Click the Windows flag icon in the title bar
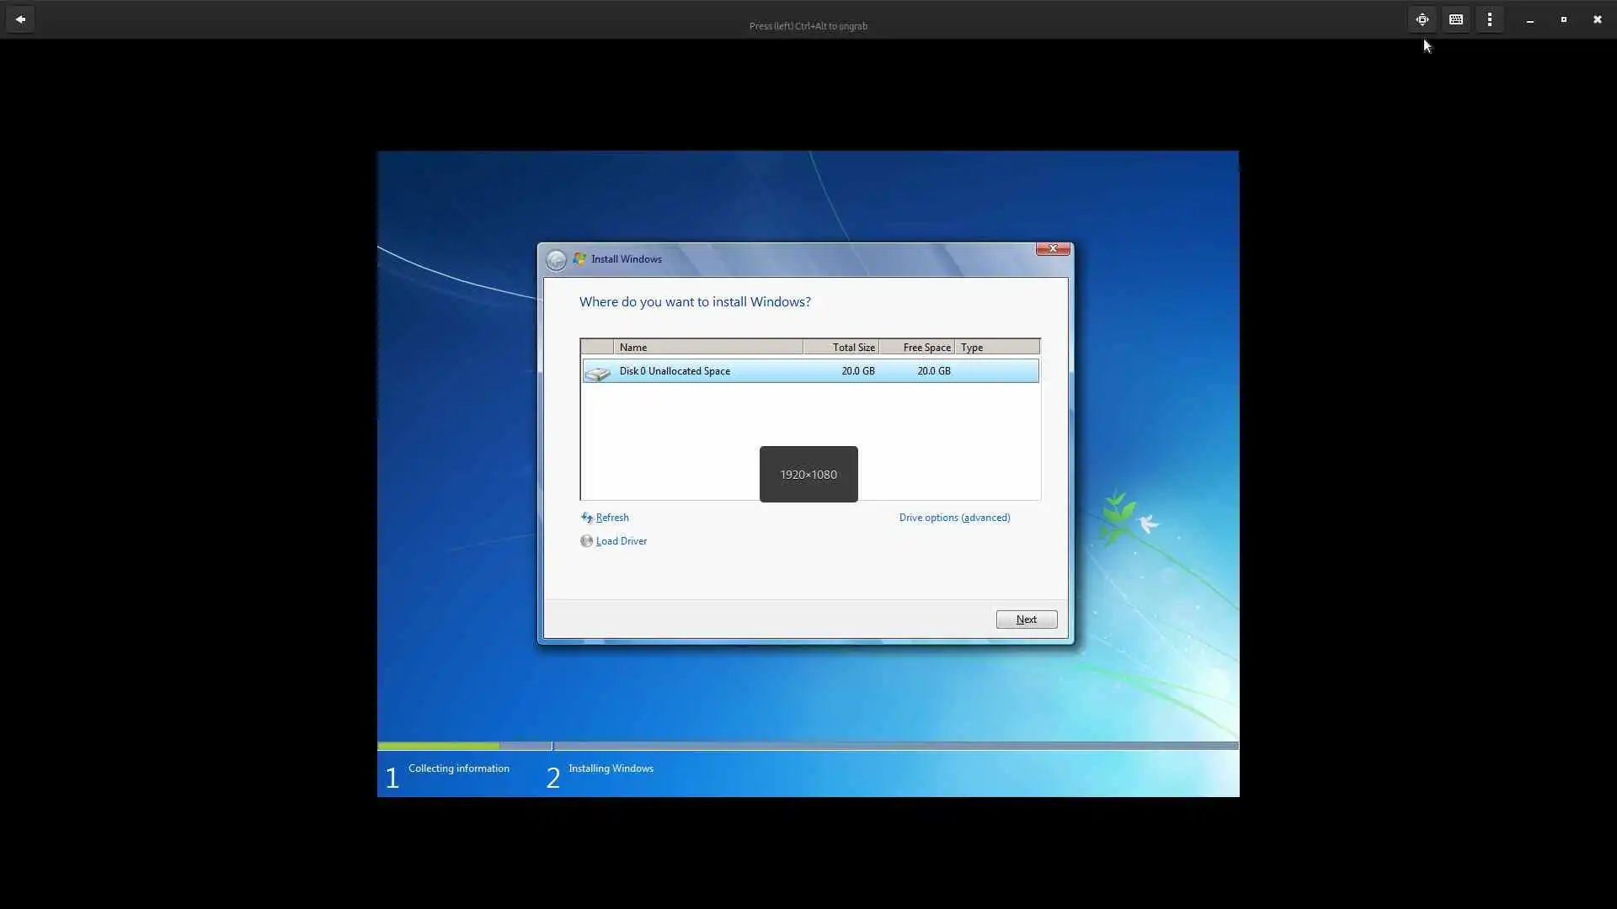This screenshot has width=1617, height=909. click(x=579, y=259)
